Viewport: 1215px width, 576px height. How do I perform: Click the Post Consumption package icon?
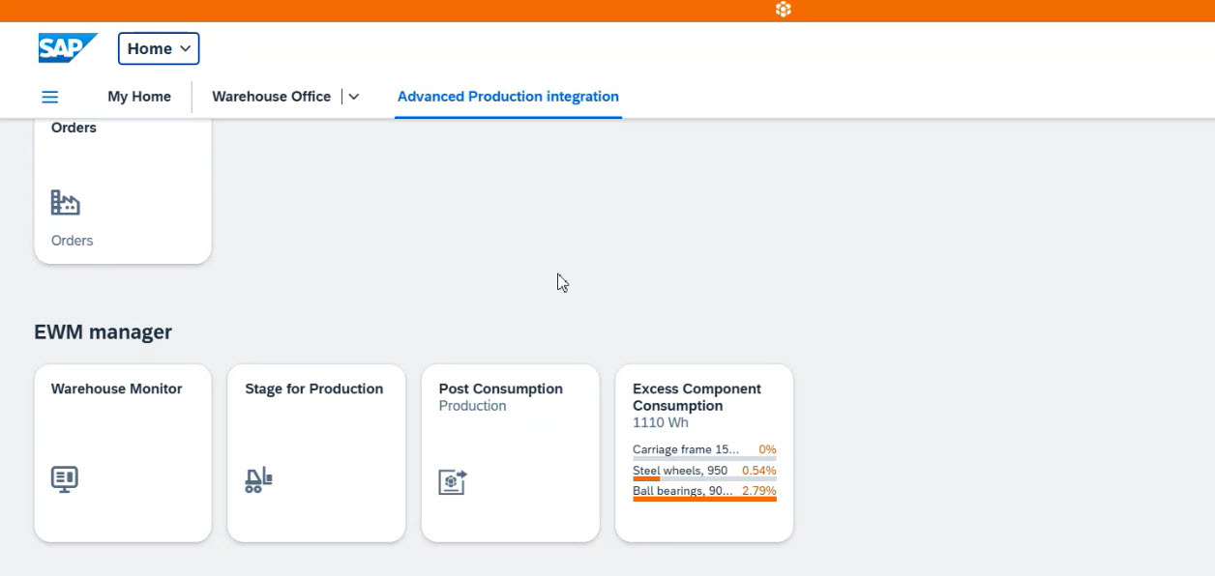point(453,481)
